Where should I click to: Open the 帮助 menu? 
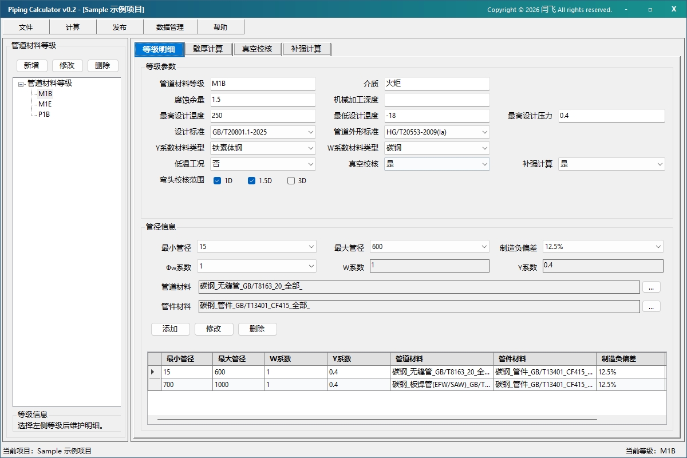point(220,27)
